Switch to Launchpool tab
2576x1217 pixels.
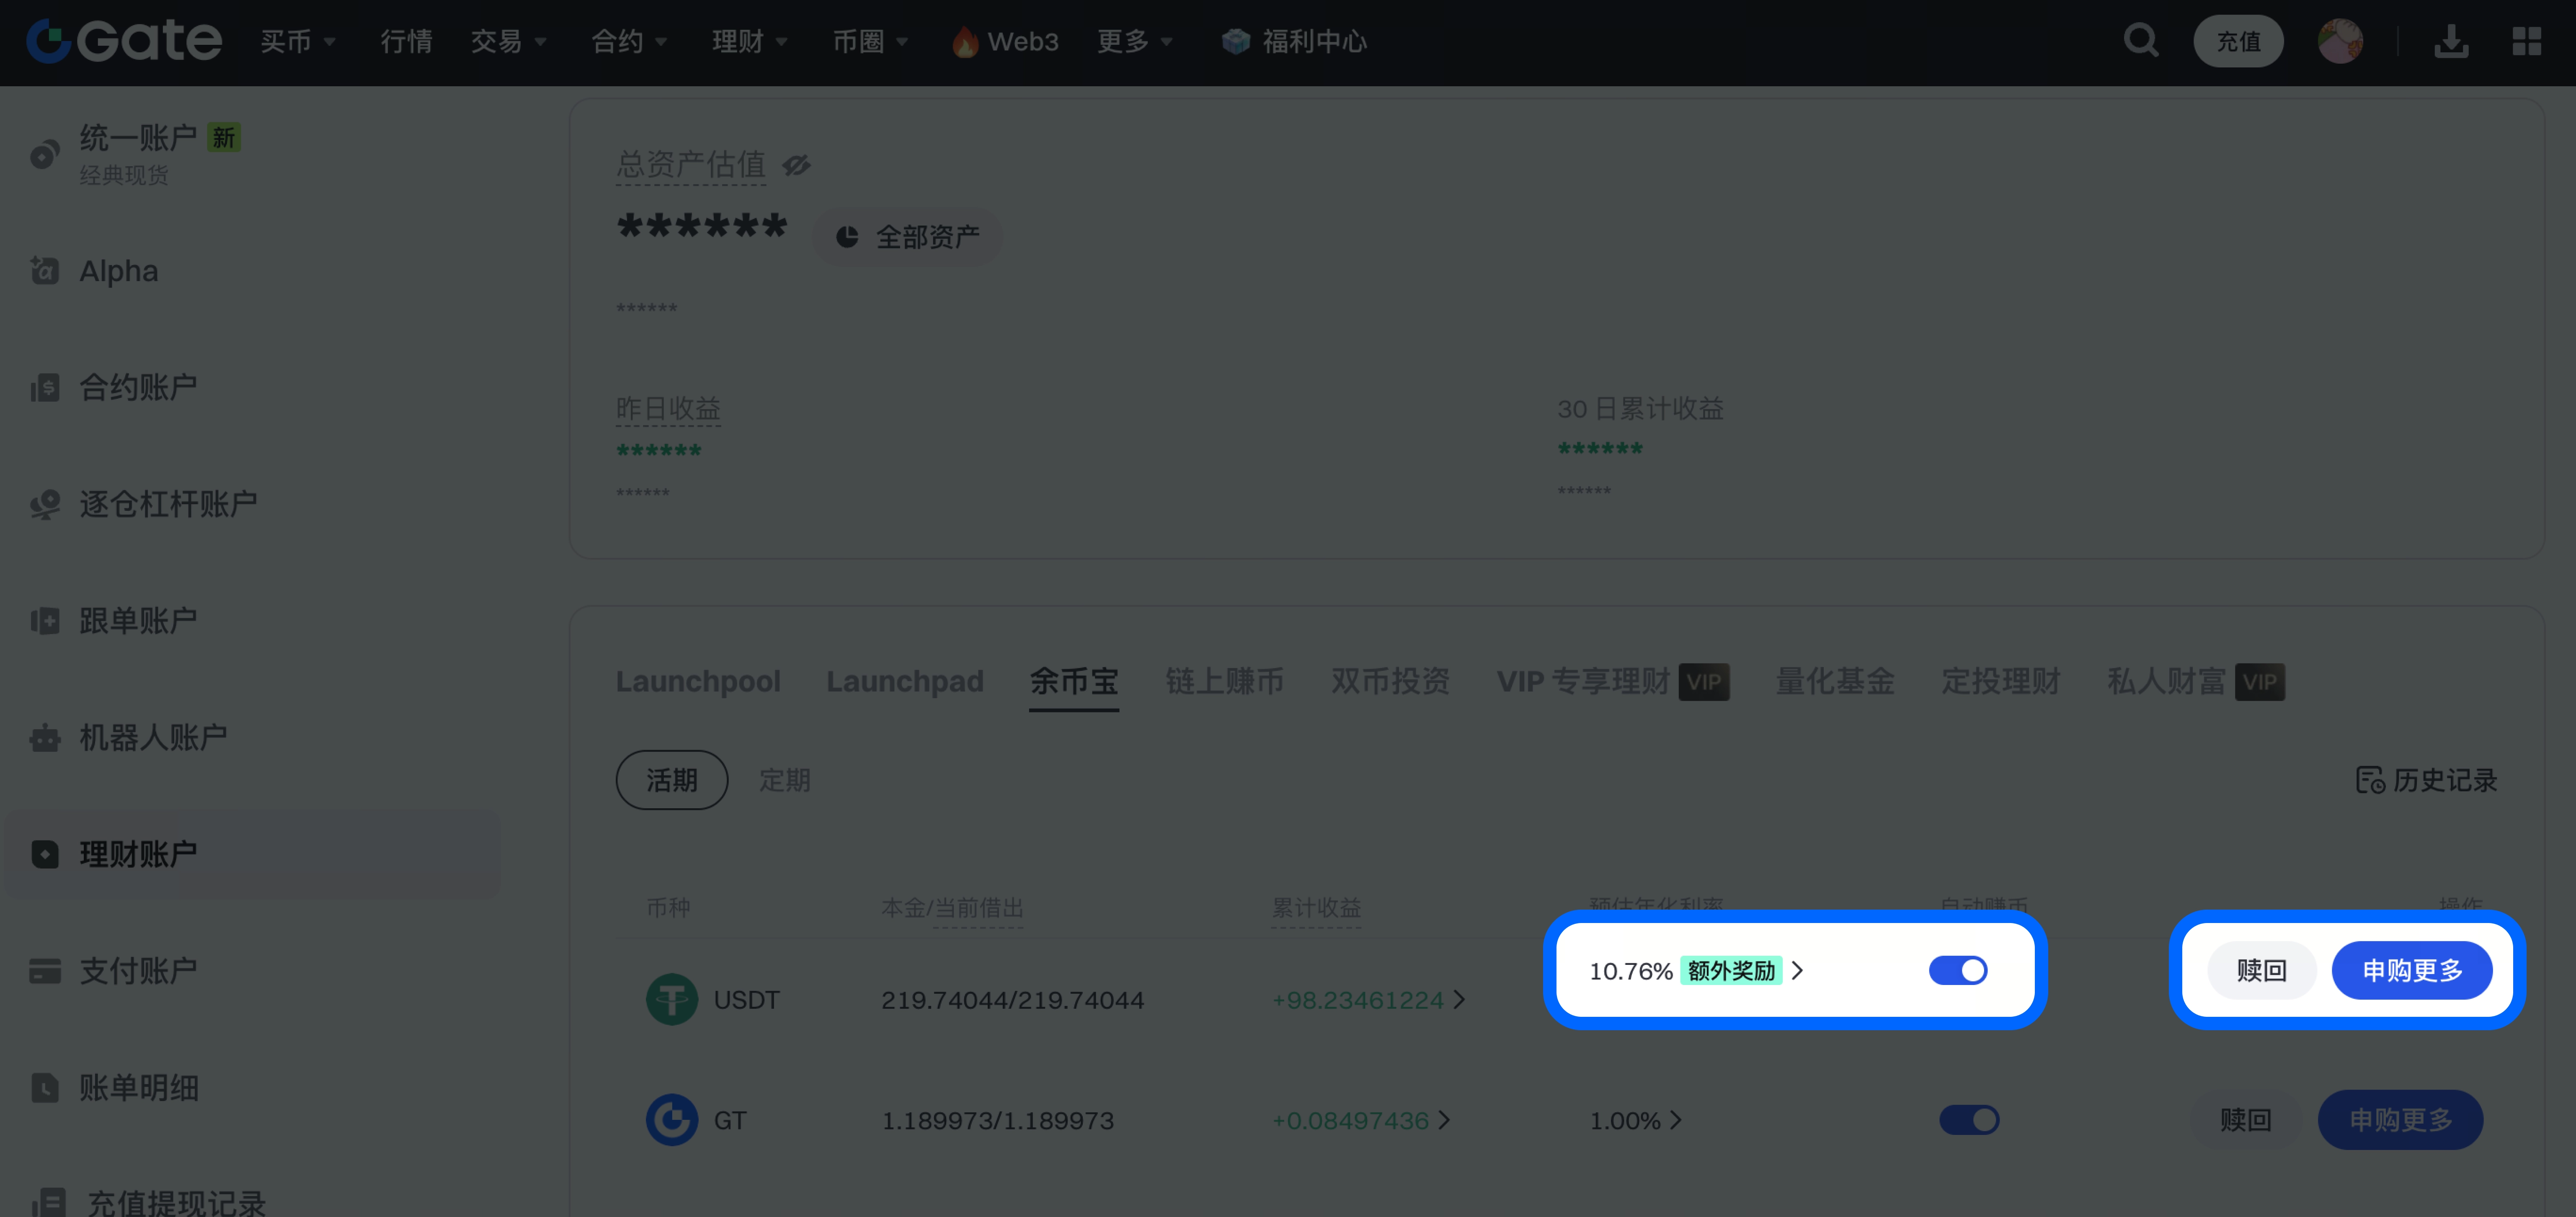pos(698,681)
